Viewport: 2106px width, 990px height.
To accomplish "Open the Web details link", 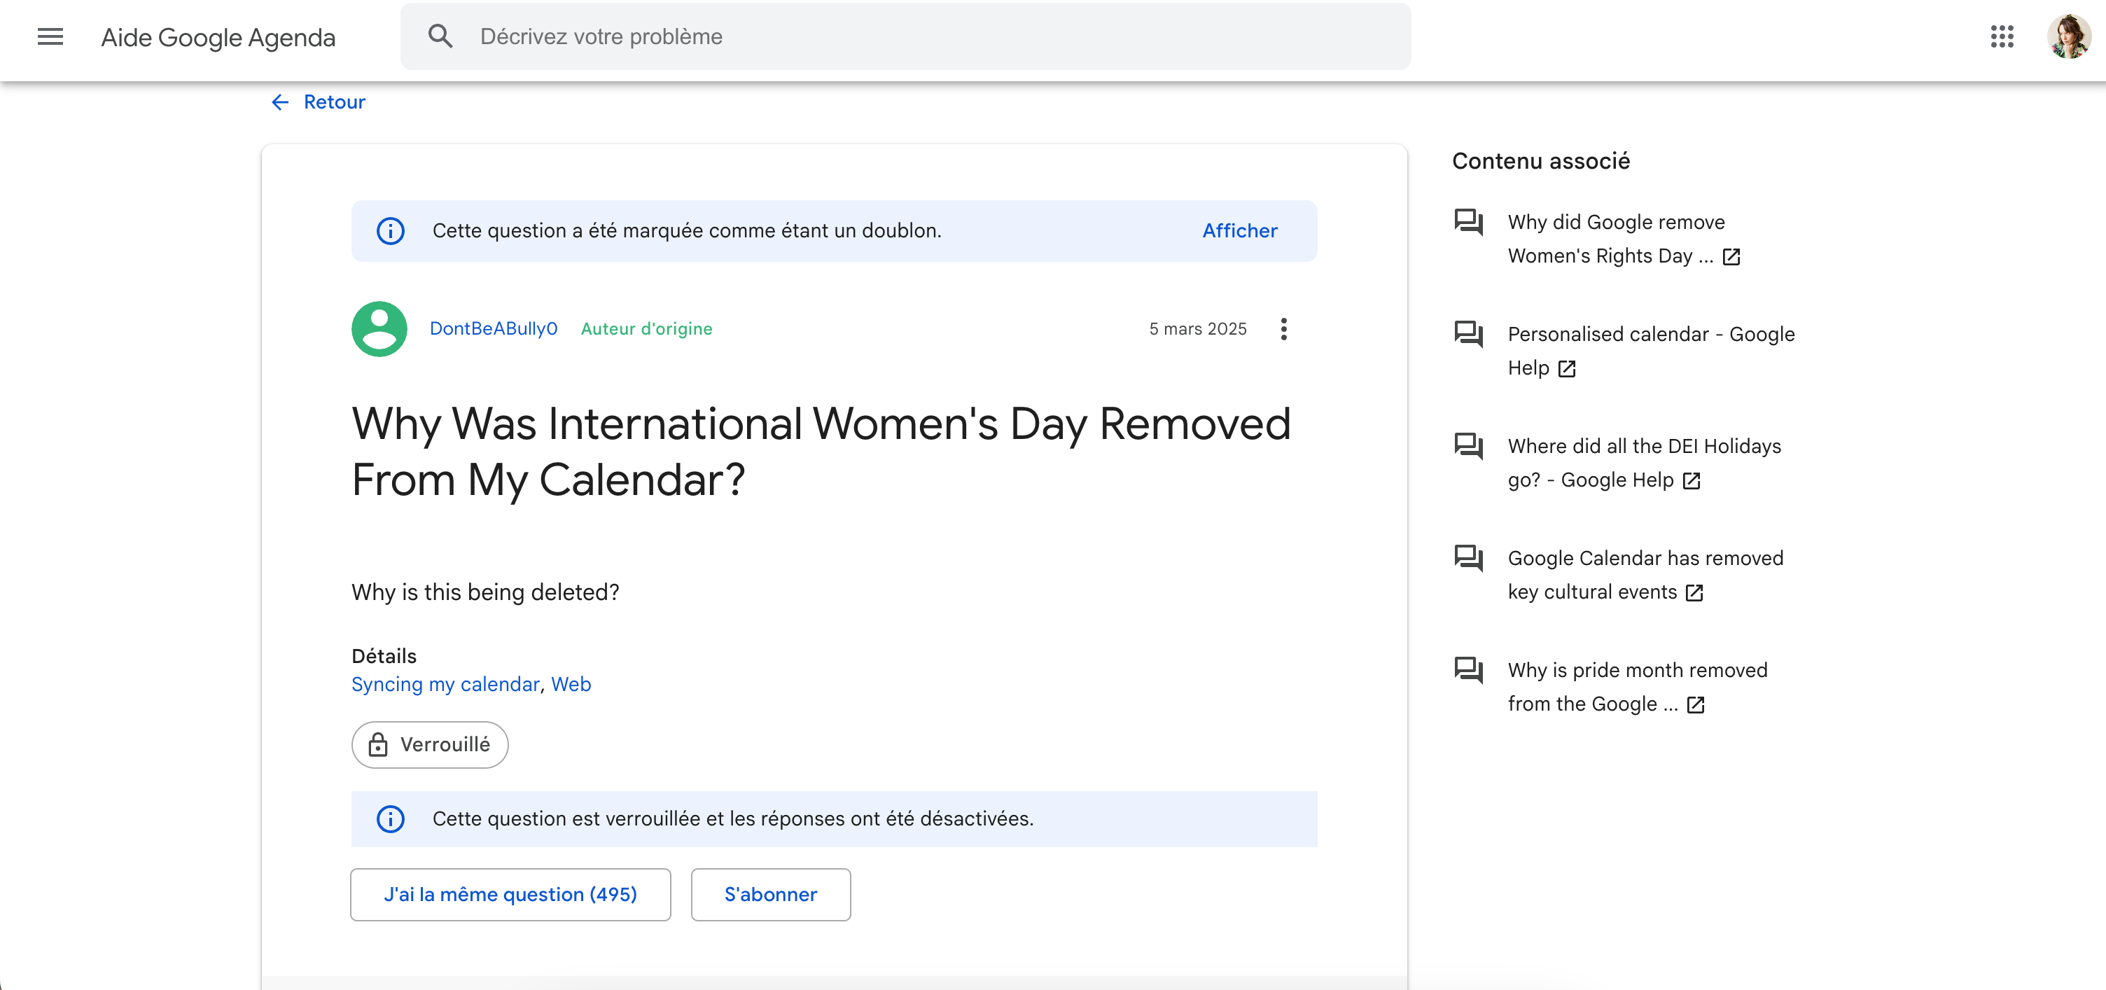I will [571, 684].
